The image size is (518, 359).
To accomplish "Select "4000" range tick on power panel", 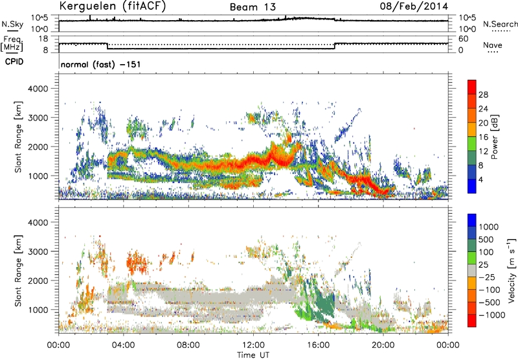I will (38, 89).
